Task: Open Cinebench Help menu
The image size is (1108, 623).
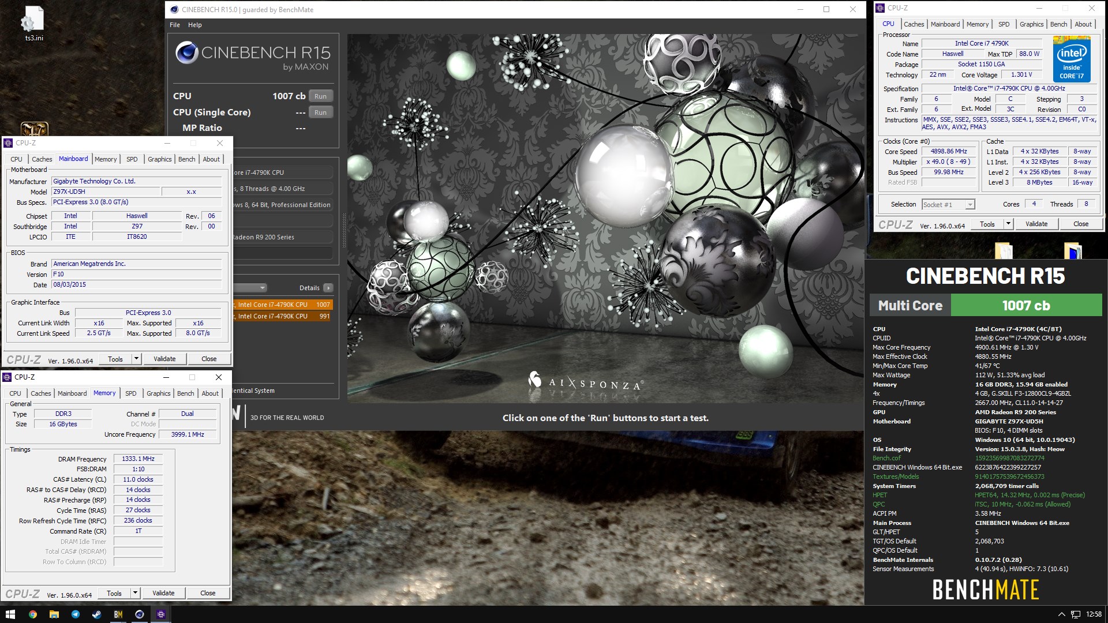Action: click(x=195, y=25)
